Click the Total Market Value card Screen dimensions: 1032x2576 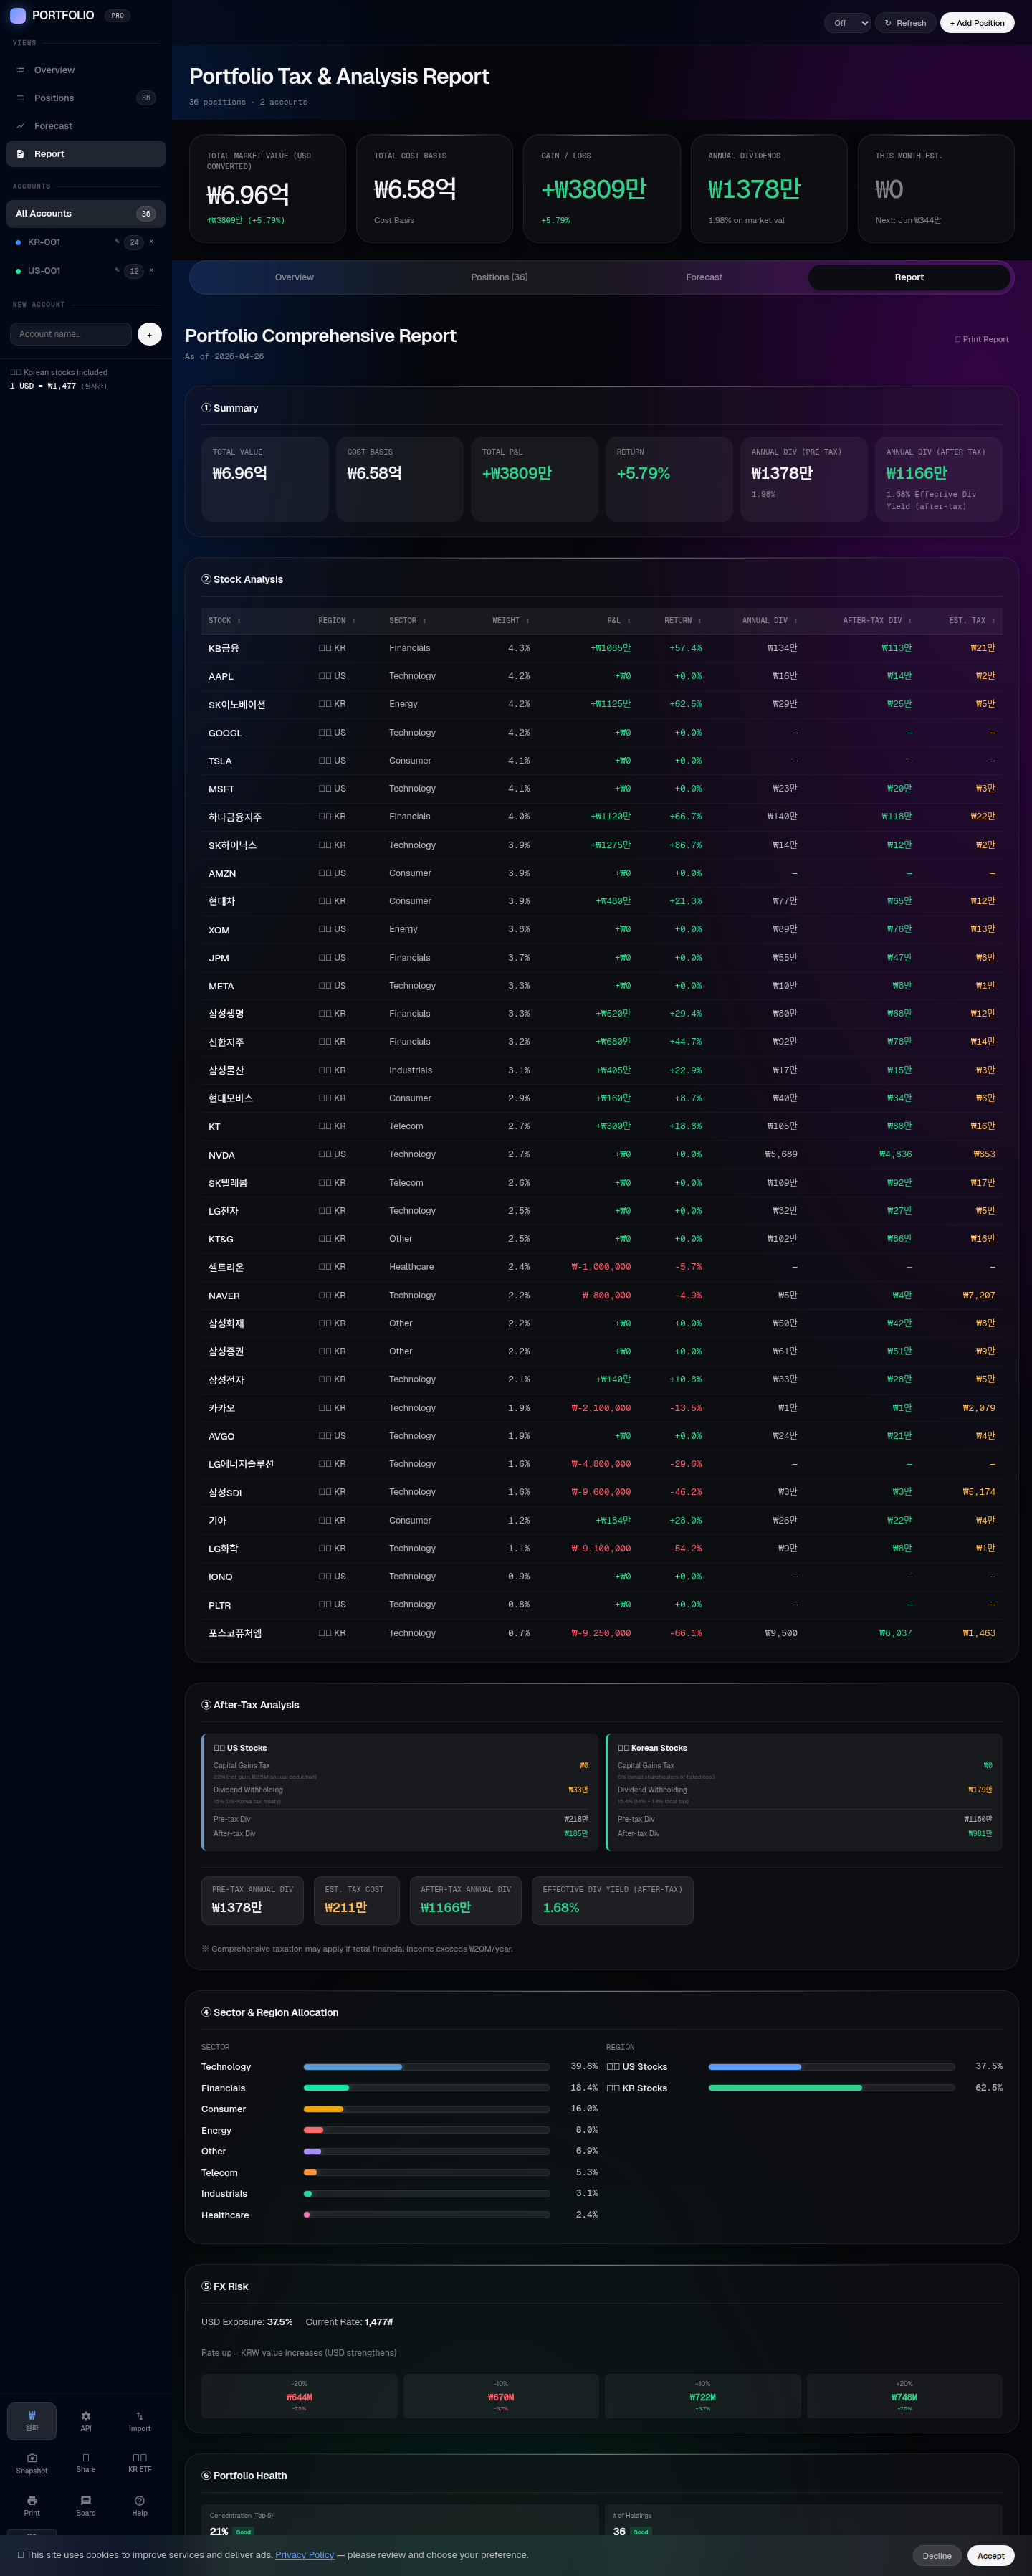click(268, 189)
